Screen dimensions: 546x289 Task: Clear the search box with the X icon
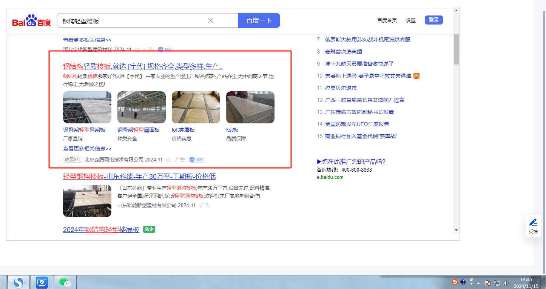(211, 20)
